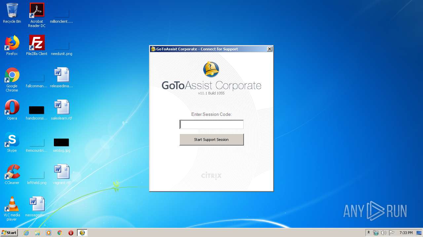Click the GoToAssist title bar icon
Screen dimensions: 423x237
[x=153, y=49]
